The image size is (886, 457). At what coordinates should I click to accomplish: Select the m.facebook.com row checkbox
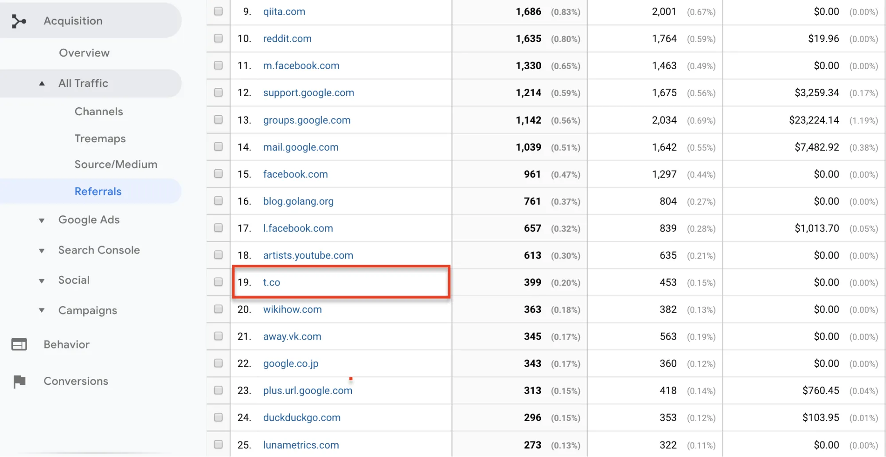(x=218, y=65)
